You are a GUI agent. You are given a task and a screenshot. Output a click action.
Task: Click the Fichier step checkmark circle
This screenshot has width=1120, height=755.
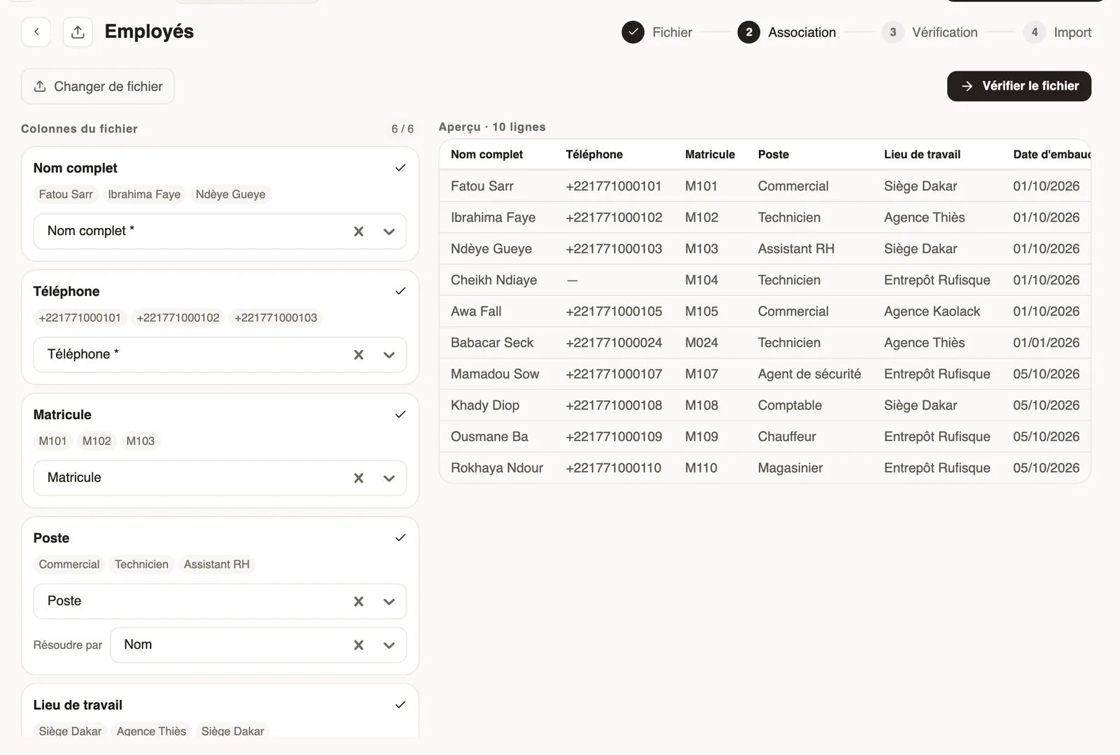tap(633, 32)
